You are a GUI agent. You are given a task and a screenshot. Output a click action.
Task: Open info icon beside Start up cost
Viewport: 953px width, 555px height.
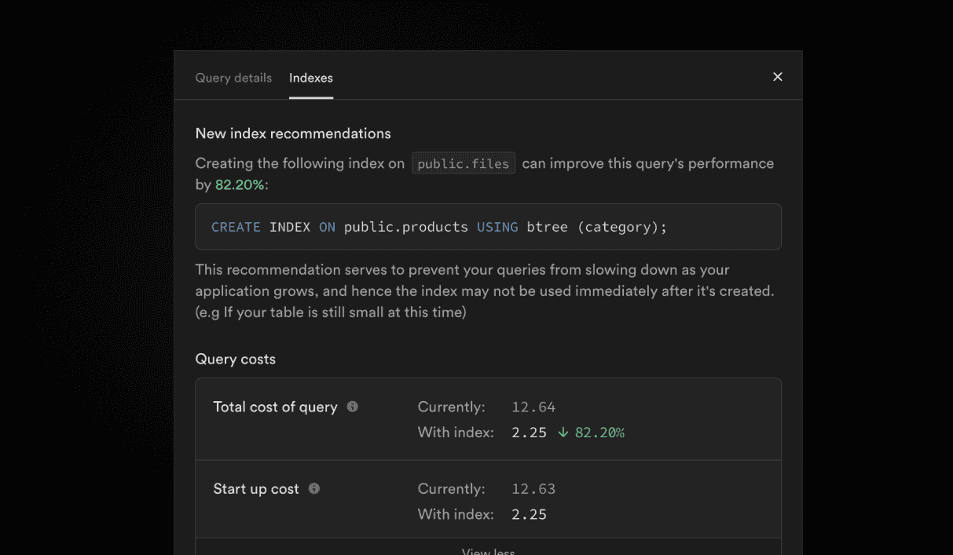(x=314, y=488)
